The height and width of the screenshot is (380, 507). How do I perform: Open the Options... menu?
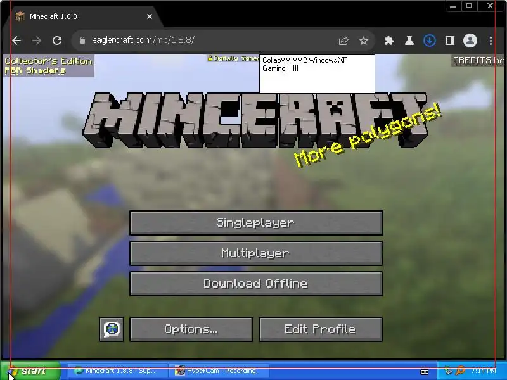191,329
